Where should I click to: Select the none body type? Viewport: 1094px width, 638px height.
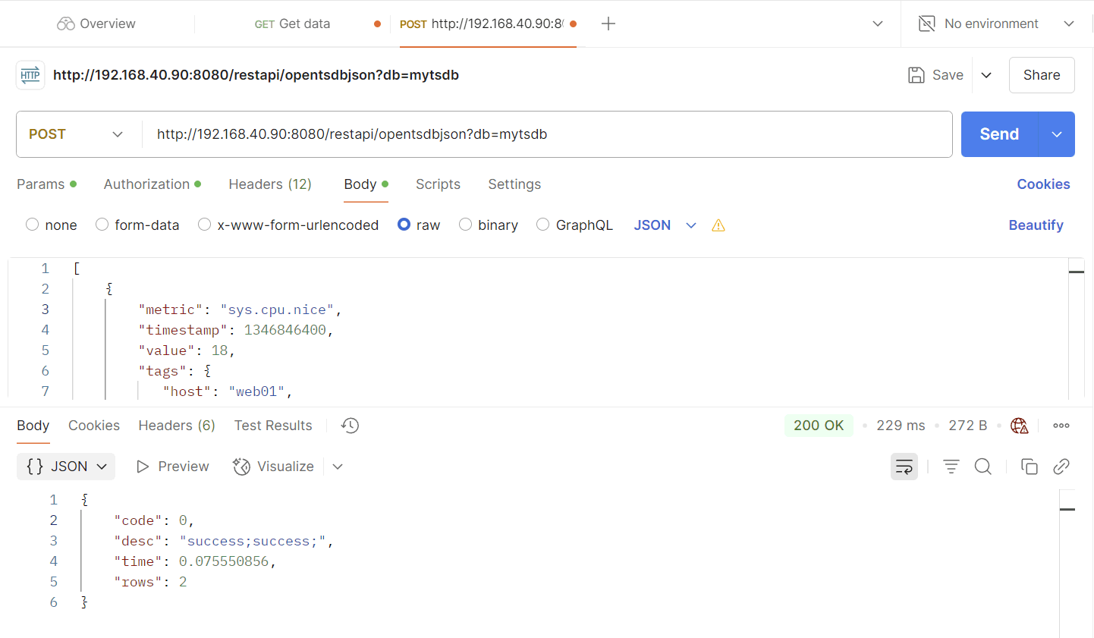coord(32,225)
